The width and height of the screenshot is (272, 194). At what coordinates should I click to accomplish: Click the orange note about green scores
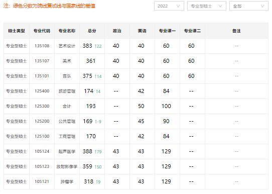tap(49, 6)
